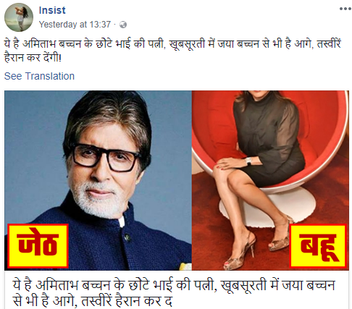Open the 'Yesterday at 13:37' timestamp
This screenshot has height=309, width=352.
pyautogui.click(x=75, y=25)
